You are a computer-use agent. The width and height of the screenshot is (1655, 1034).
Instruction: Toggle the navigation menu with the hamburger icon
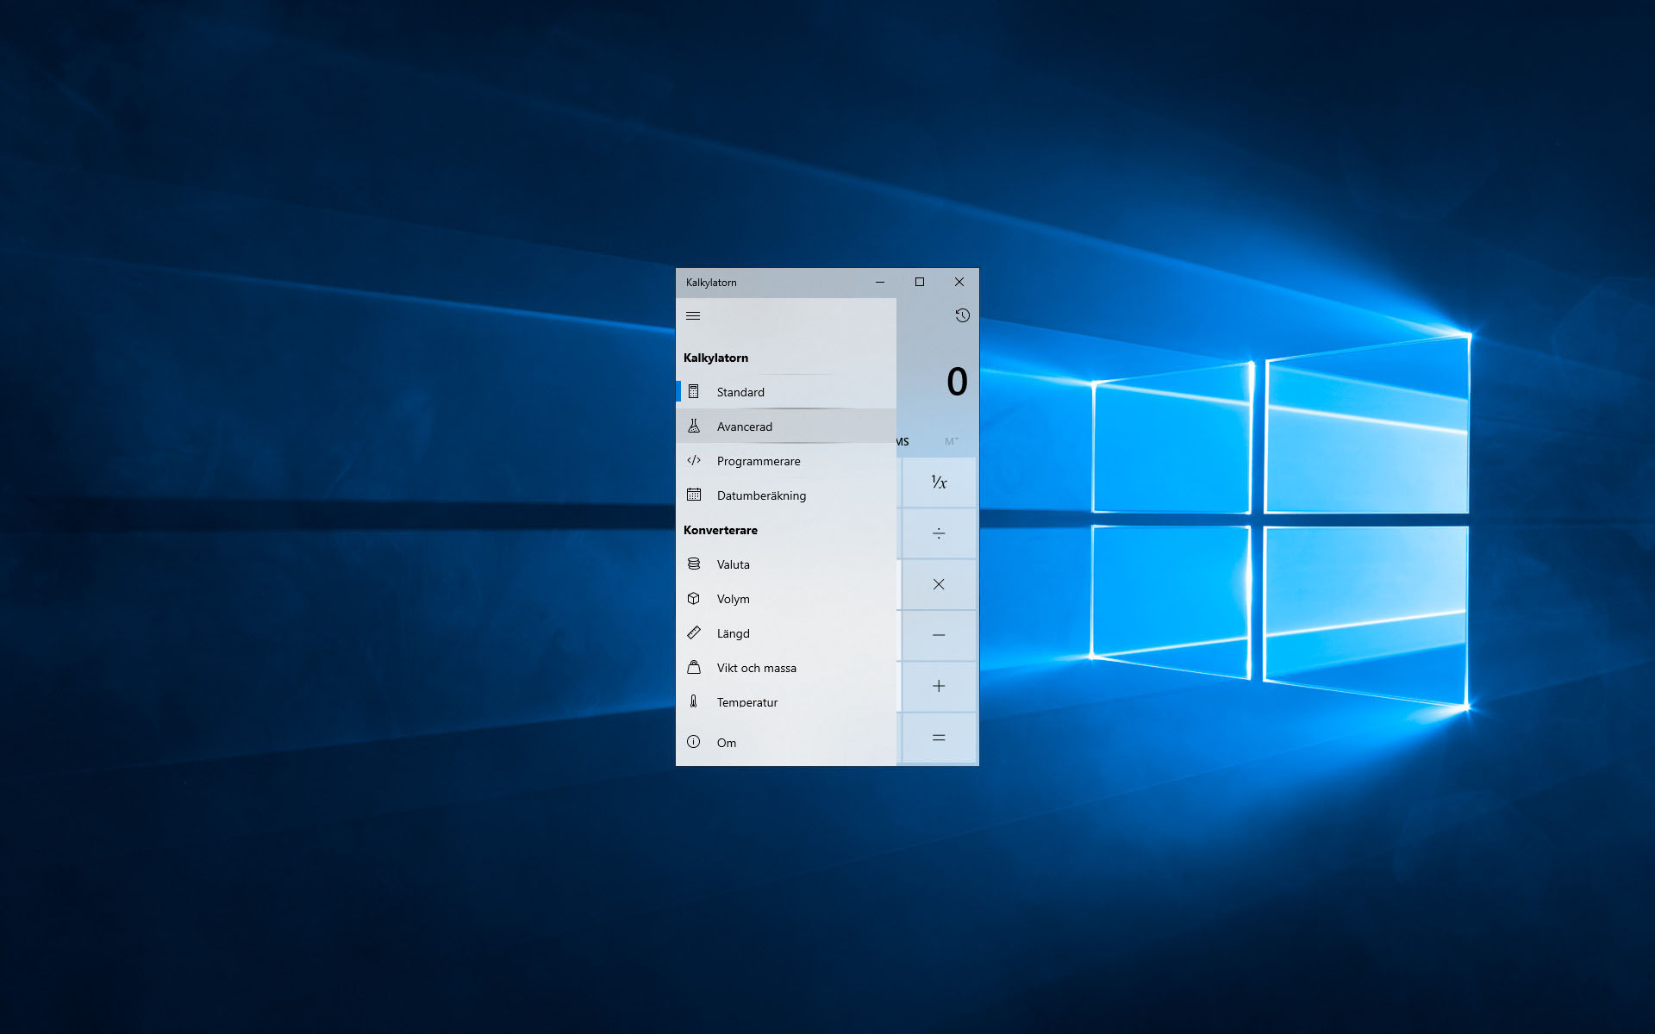tap(692, 315)
